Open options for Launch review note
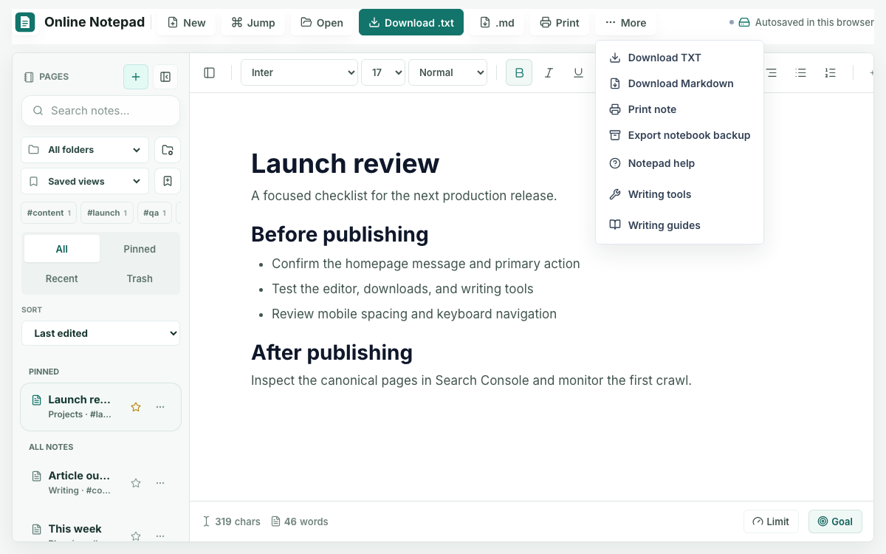 160,407
